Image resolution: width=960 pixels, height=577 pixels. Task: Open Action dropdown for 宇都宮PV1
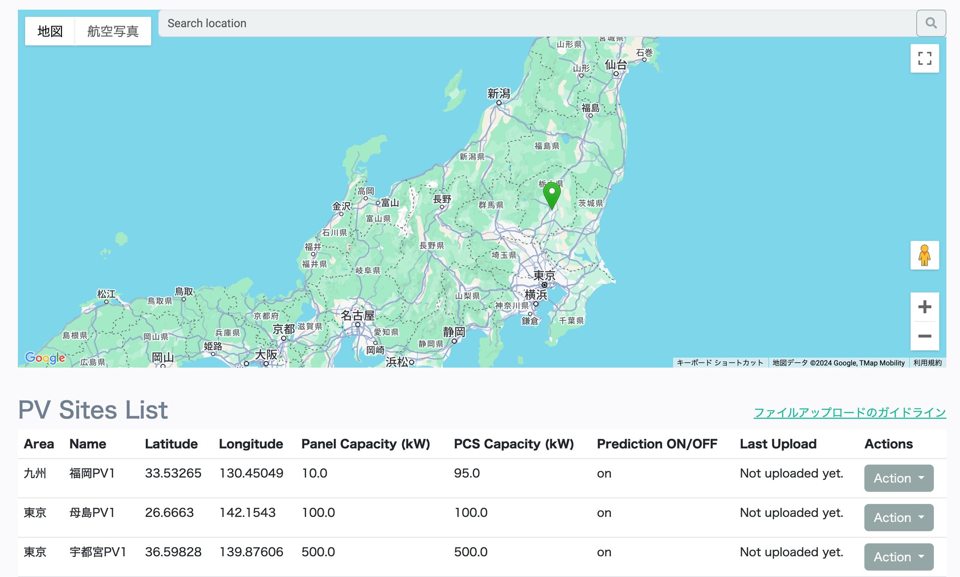pos(898,557)
